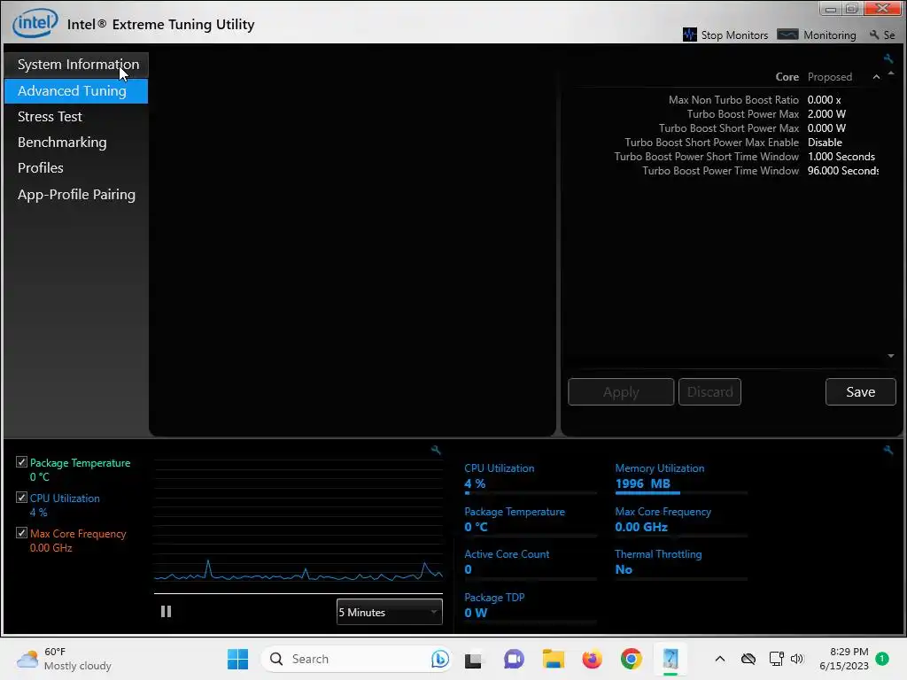
Task: Click the Intel logo in the title bar
Action: tap(35, 22)
